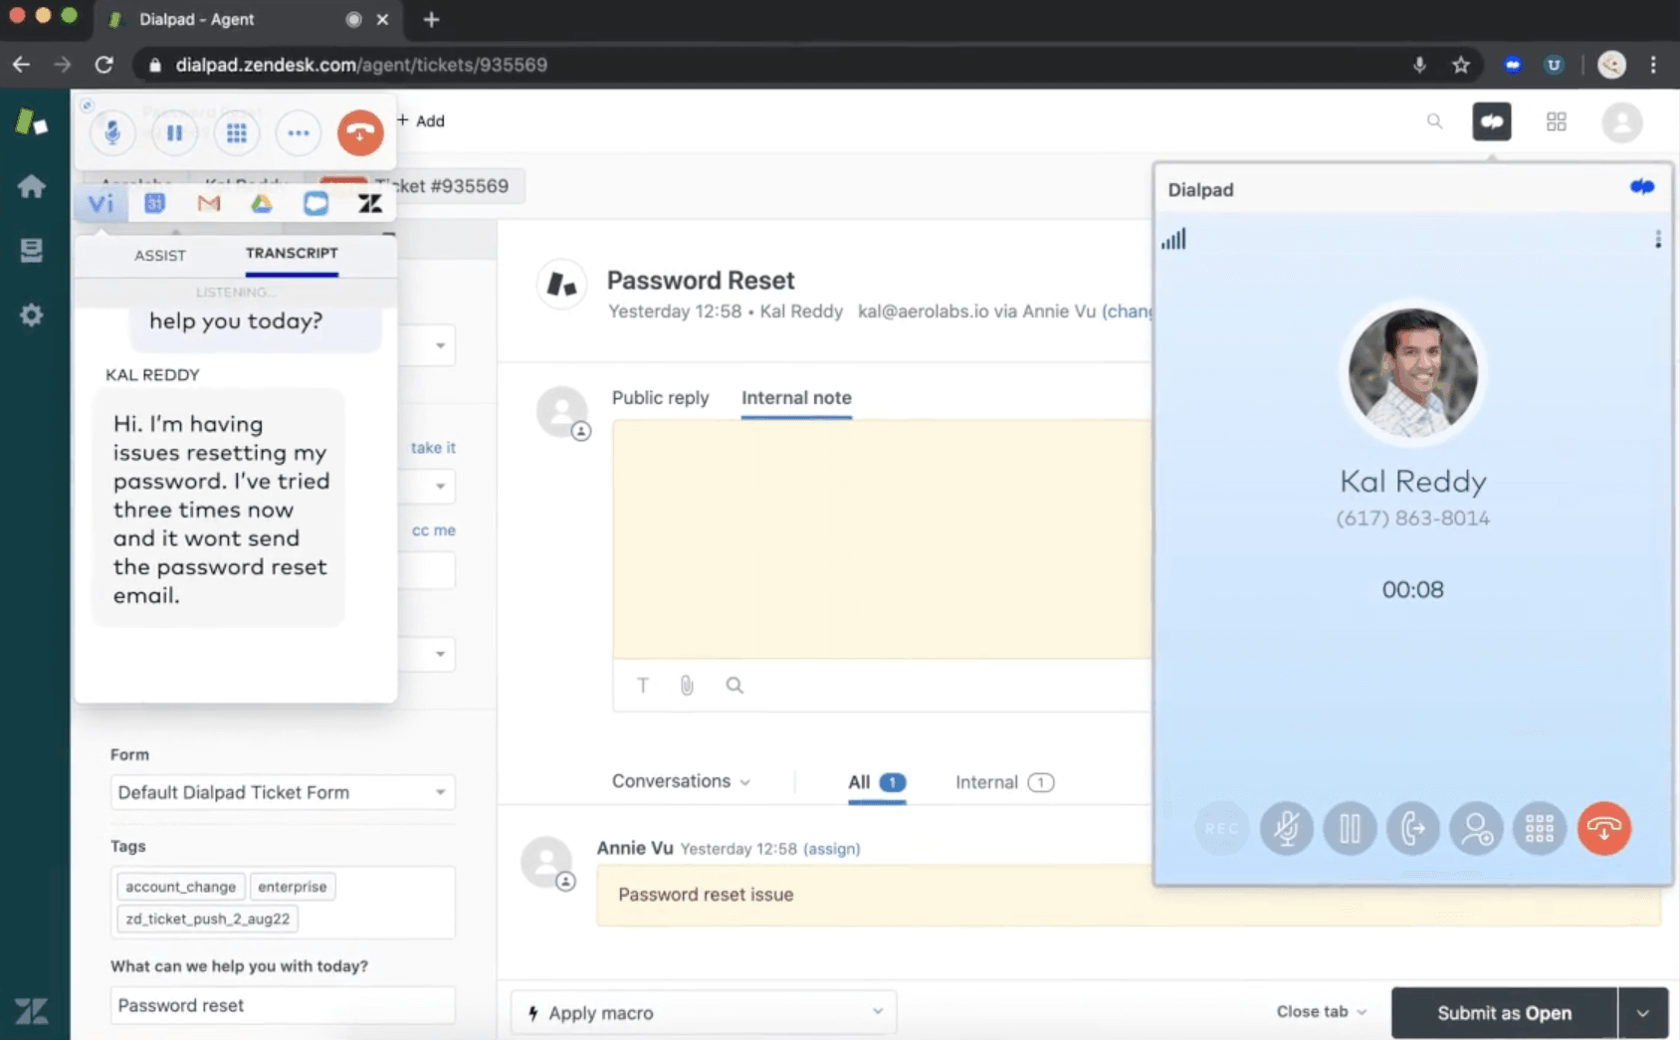Screen dimensions: 1680x1040
Task: Click the Zendesk logo at sidebar bottom
Action: click(x=31, y=1011)
